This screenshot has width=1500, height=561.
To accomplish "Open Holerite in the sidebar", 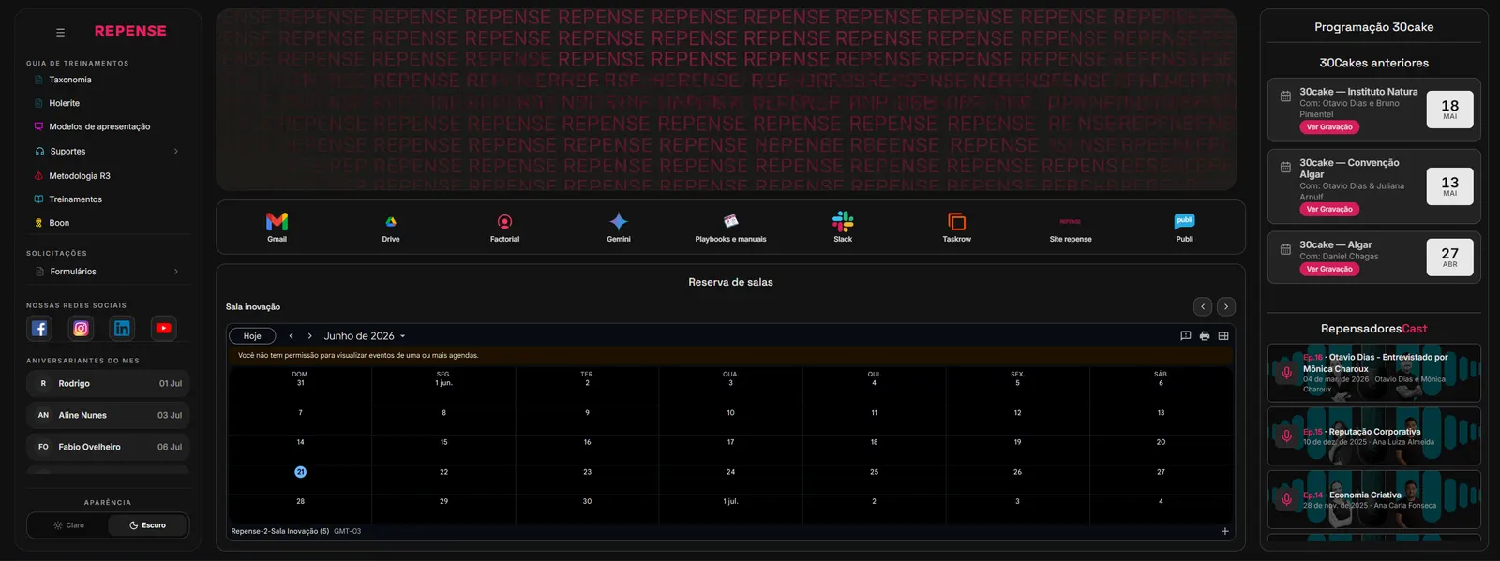I will [x=64, y=103].
